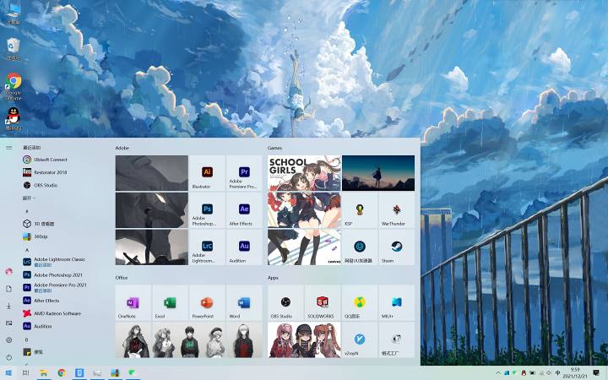Open the OBS Studio tile in Apps group

point(285,303)
